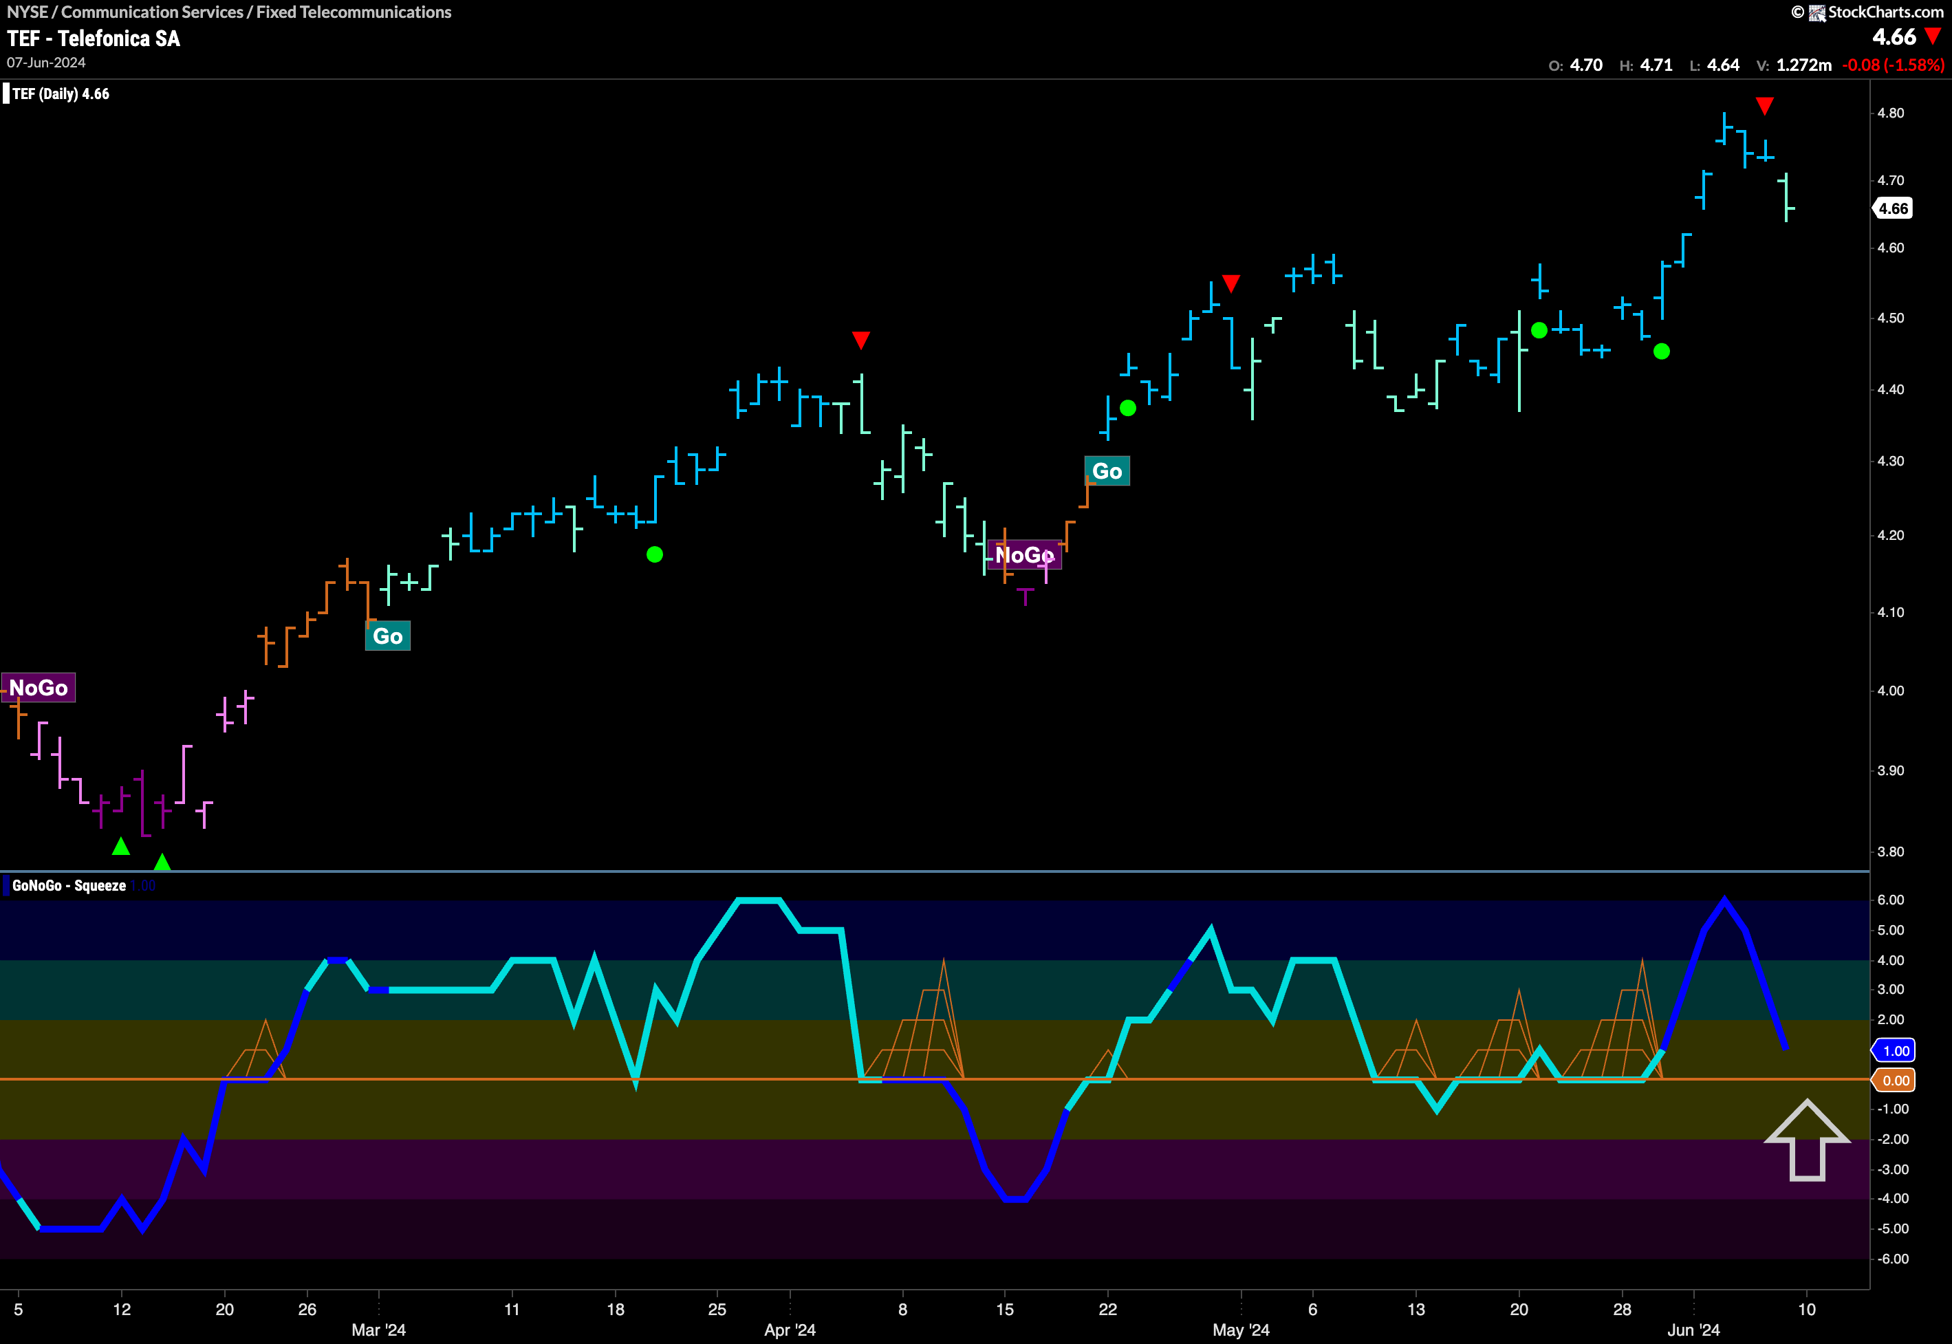Image resolution: width=1952 pixels, height=1344 pixels.
Task: Click the volume reading 1.272m
Action: click(x=1804, y=65)
